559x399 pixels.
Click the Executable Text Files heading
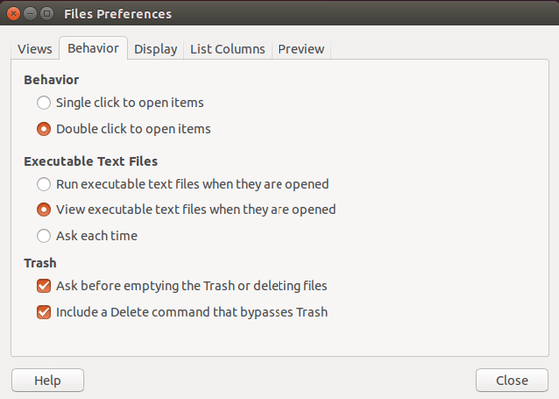coord(91,161)
